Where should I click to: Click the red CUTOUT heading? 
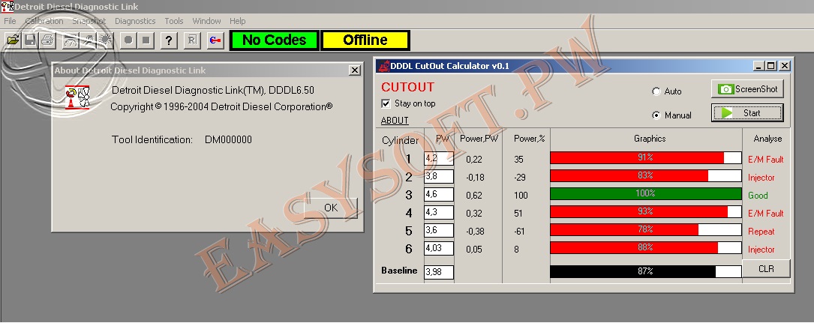tap(407, 87)
